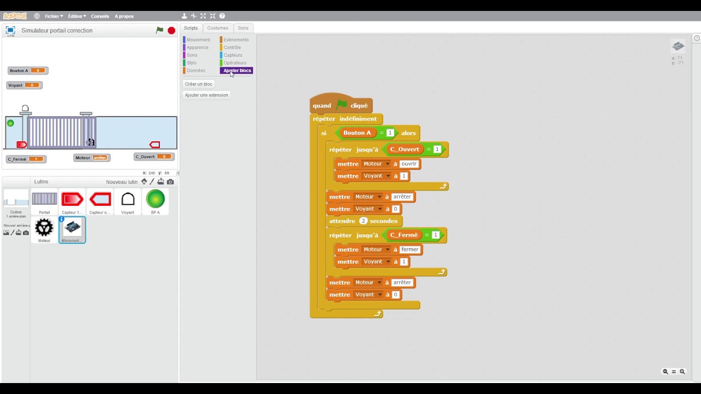Open info of Microcontroller sprite

[x=62, y=219]
